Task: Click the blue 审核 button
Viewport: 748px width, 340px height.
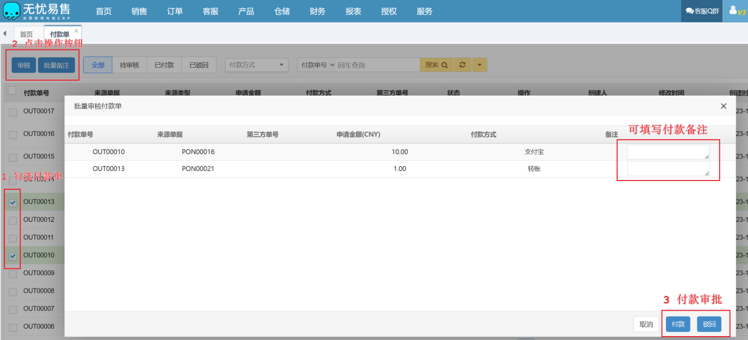Action: click(x=24, y=65)
